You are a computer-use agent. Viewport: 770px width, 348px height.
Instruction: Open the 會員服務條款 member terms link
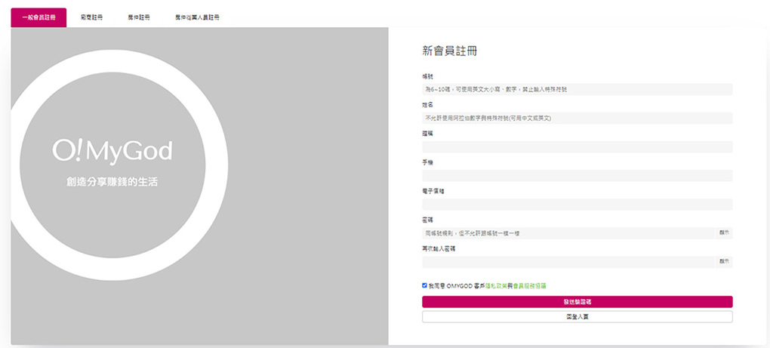pyautogui.click(x=530, y=285)
